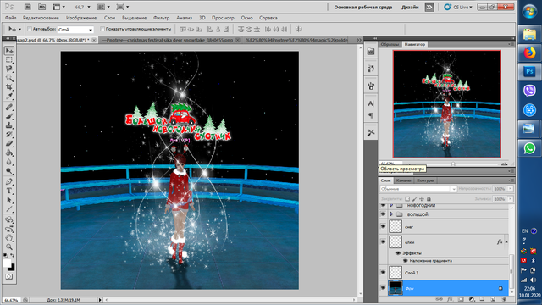Select the History Brush tool
Viewport: 542px width, 305px height.
pos(9,134)
